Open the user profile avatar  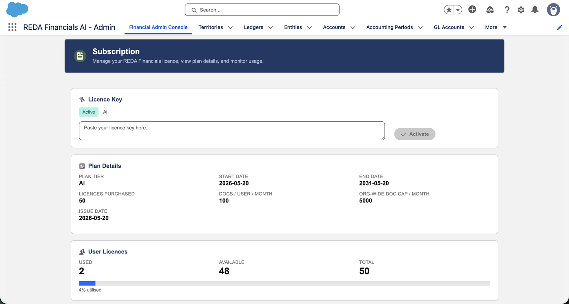point(554,10)
